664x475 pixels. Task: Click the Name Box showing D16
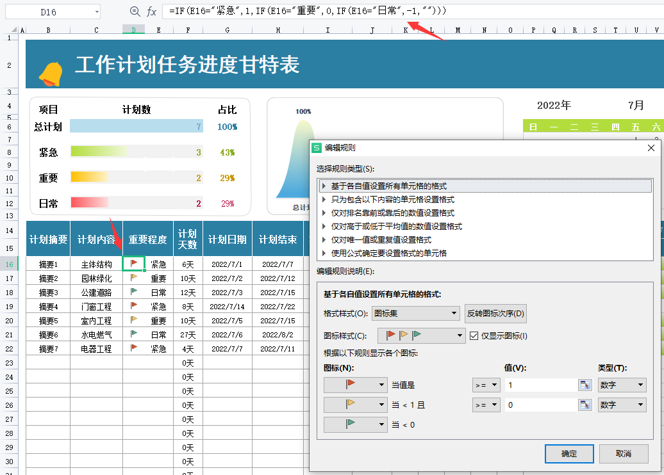coord(49,12)
